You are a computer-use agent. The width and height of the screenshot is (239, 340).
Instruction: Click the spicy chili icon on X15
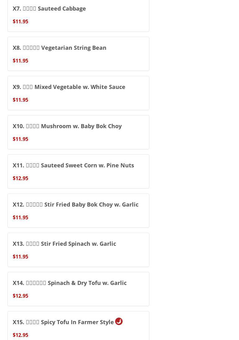tap(119, 321)
